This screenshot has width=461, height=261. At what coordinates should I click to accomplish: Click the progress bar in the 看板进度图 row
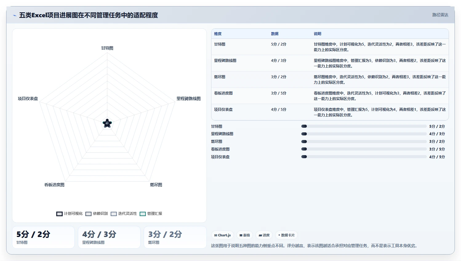[364, 149]
